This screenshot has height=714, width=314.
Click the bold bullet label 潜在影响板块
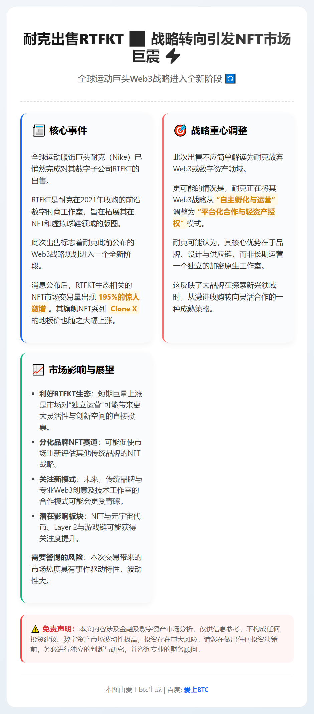point(61,516)
